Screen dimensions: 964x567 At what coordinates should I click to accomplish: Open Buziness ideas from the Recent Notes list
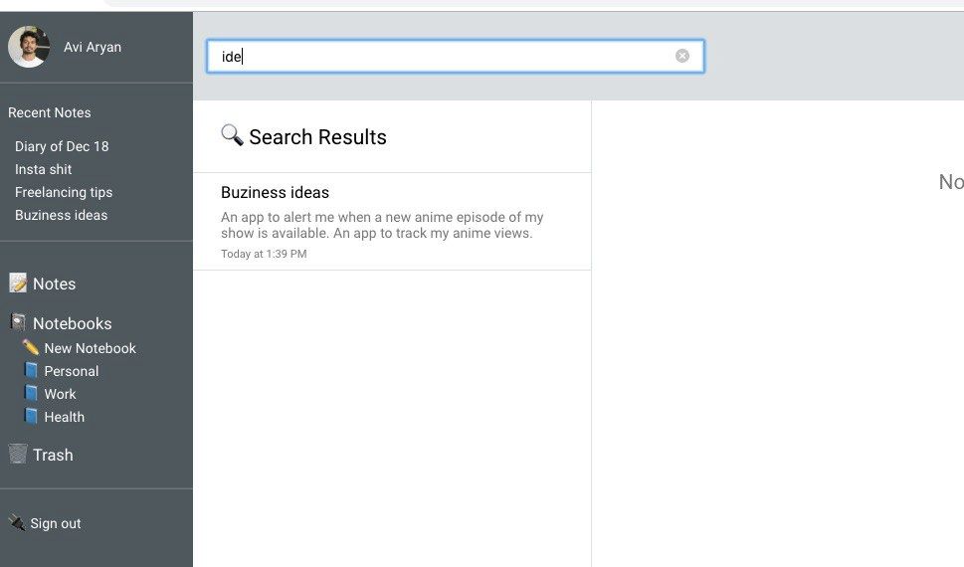62,215
